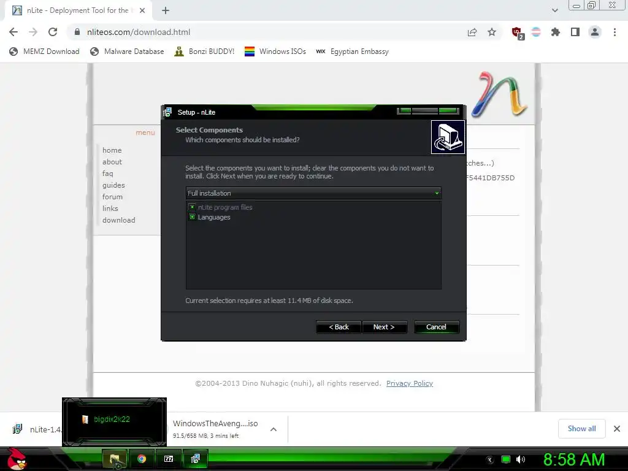This screenshot has height=471, width=628.
Task: Bookmark this page with the star icon
Action: tap(492, 32)
